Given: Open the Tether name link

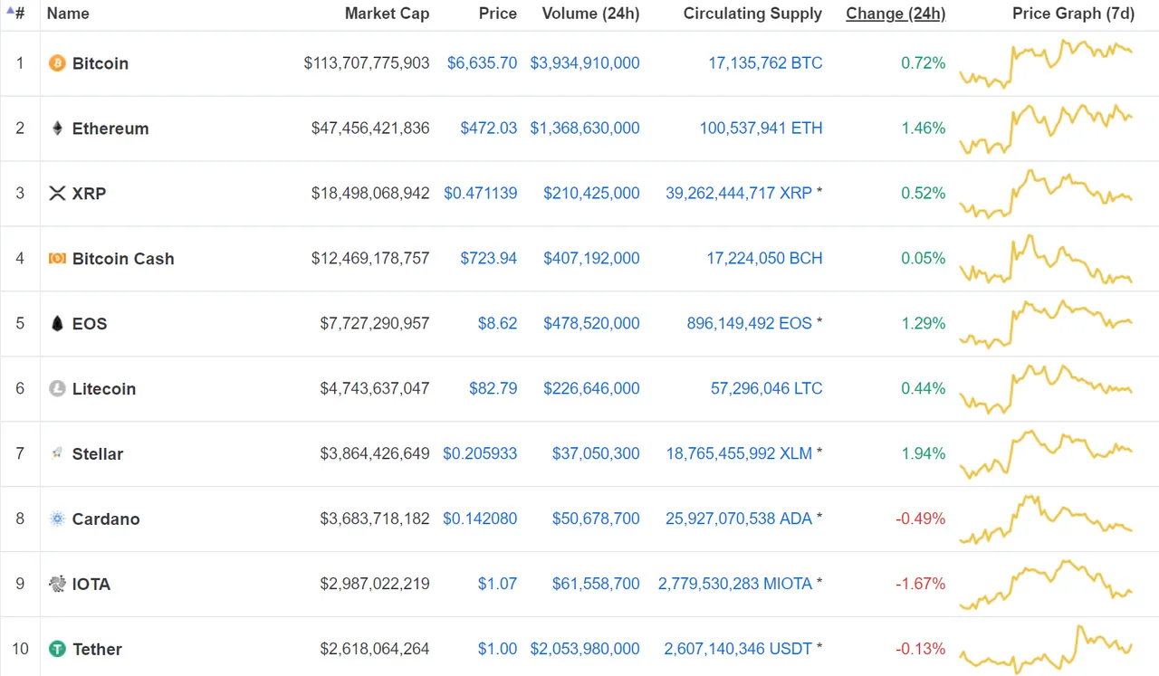Looking at the screenshot, I should coord(97,651).
